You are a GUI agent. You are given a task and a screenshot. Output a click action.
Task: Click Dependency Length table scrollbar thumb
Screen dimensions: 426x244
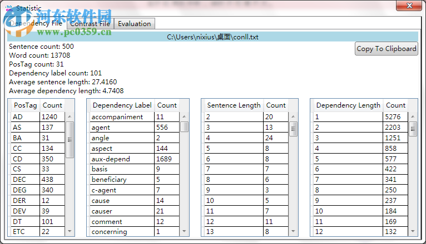[x=413, y=129]
